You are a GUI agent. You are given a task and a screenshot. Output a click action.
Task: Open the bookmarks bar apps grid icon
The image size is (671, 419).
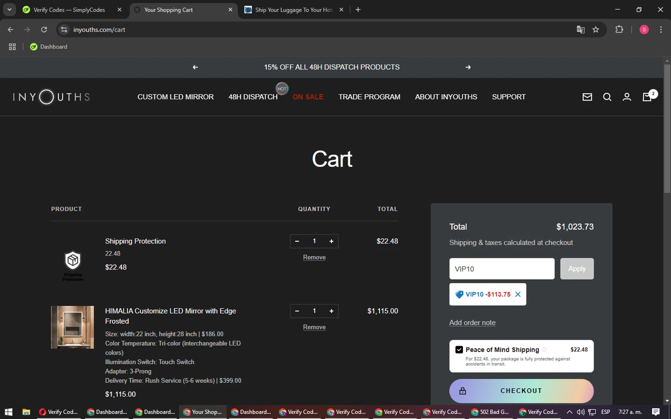point(12,46)
